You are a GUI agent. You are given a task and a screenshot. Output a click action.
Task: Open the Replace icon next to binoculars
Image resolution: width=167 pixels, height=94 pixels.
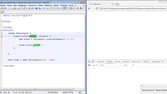(39, 8)
